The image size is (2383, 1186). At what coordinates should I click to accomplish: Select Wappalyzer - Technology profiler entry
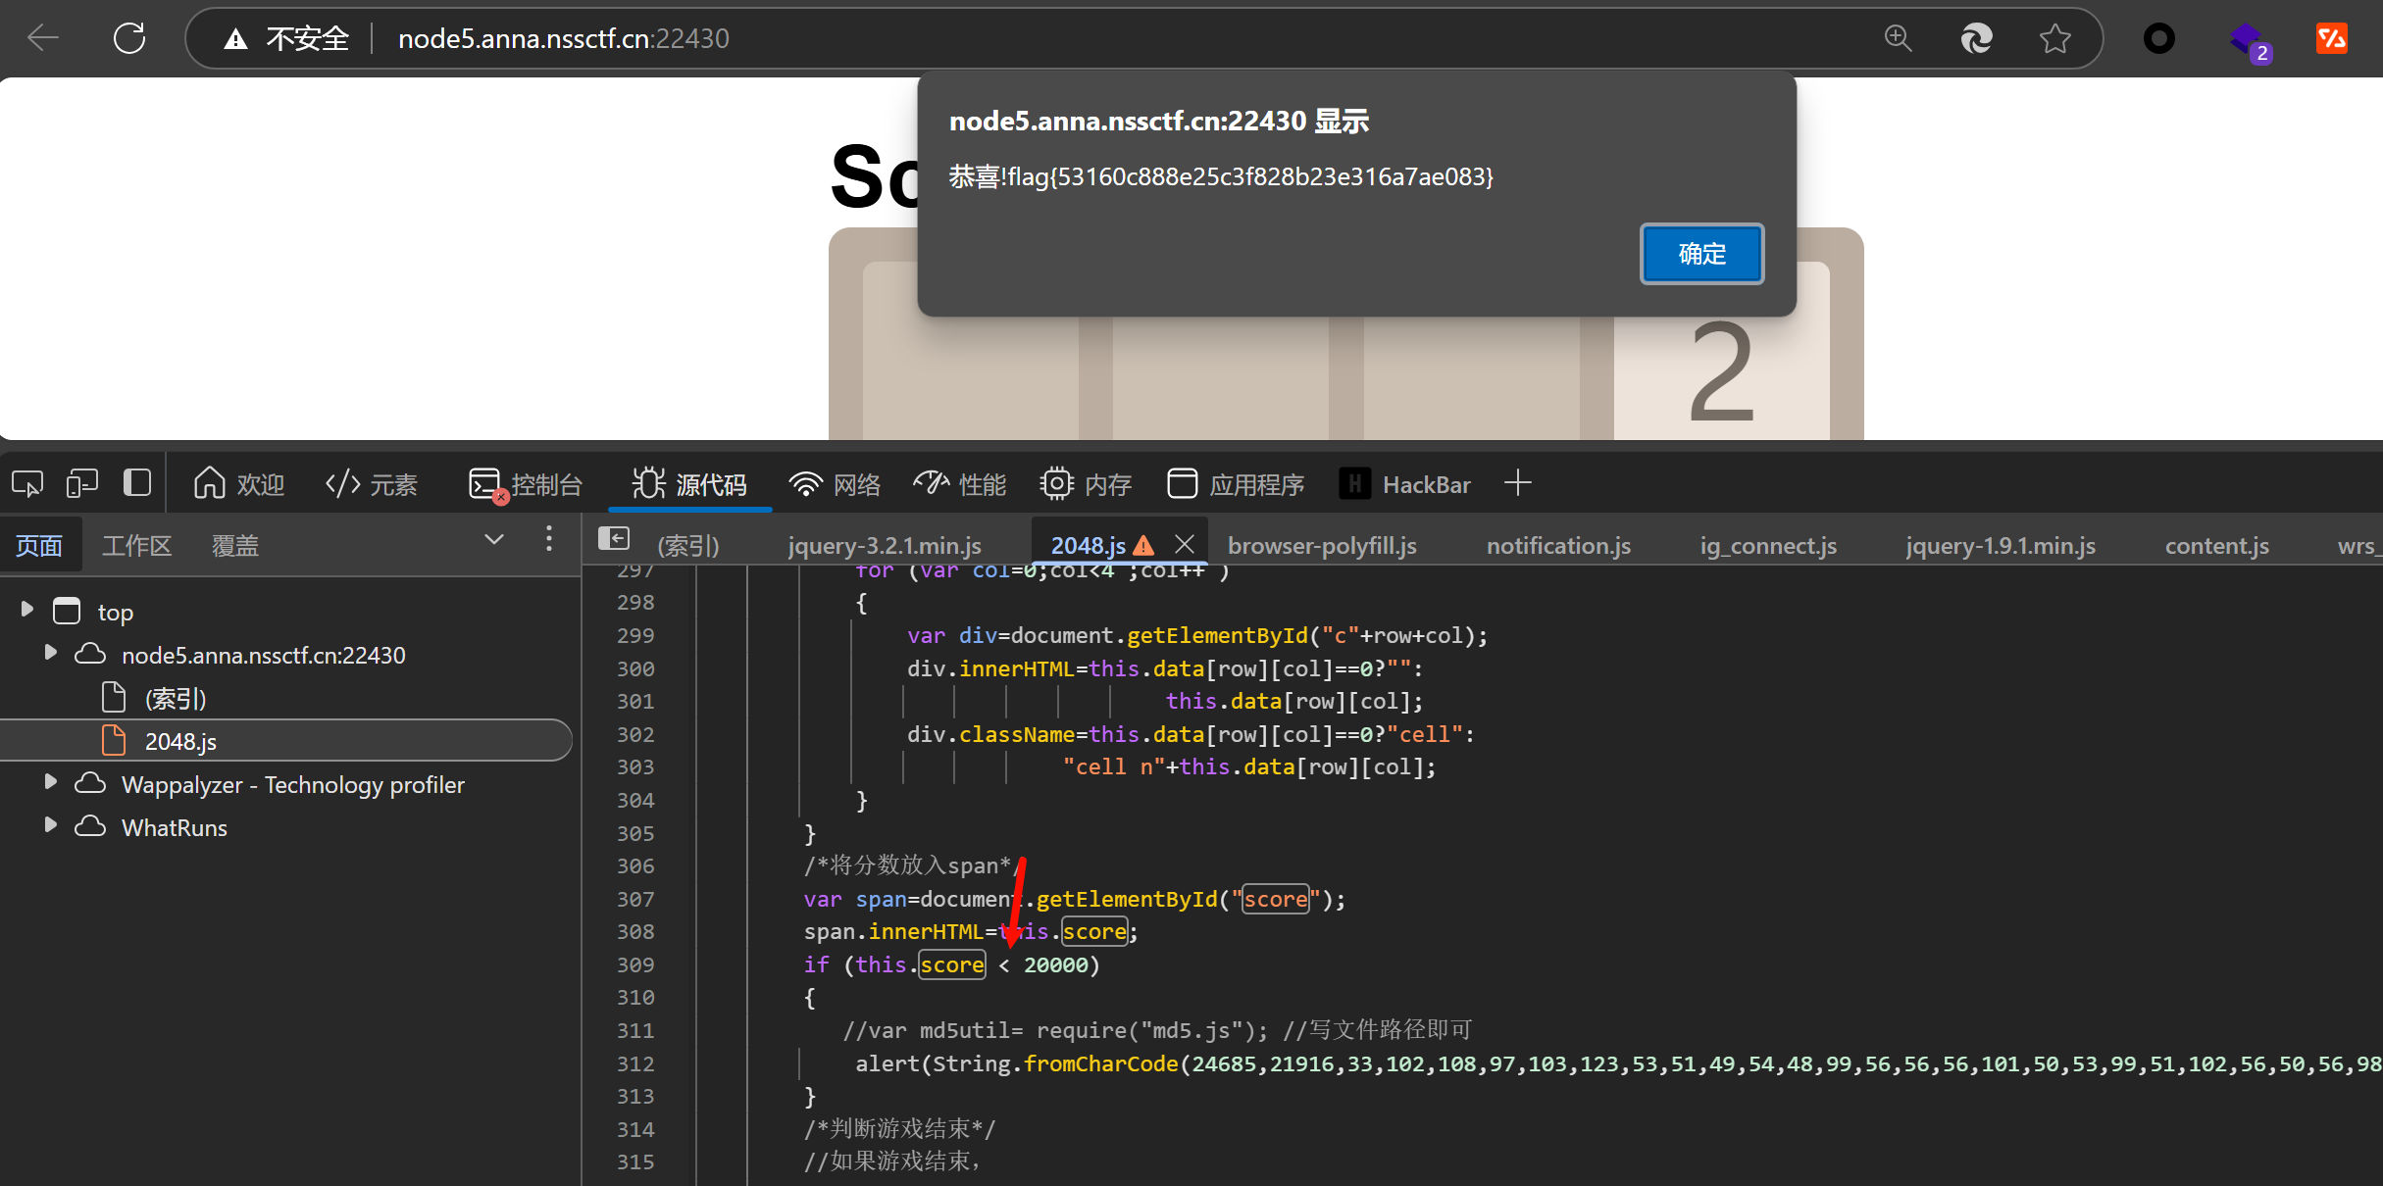292,785
